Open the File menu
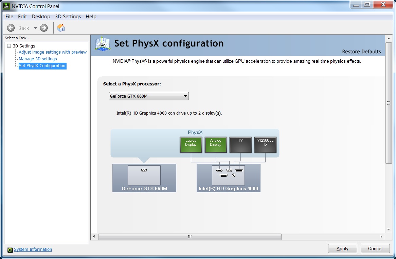This screenshot has height=259, width=396. point(9,17)
